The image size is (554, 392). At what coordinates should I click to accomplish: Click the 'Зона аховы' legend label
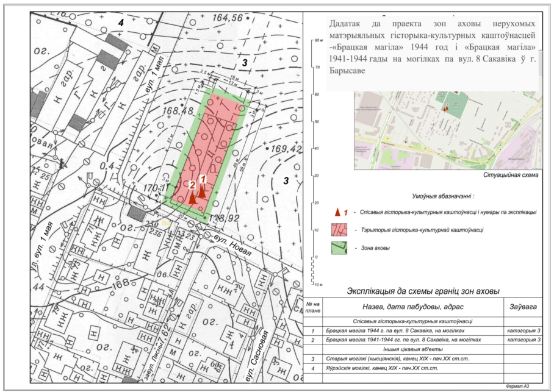[x=375, y=248]
